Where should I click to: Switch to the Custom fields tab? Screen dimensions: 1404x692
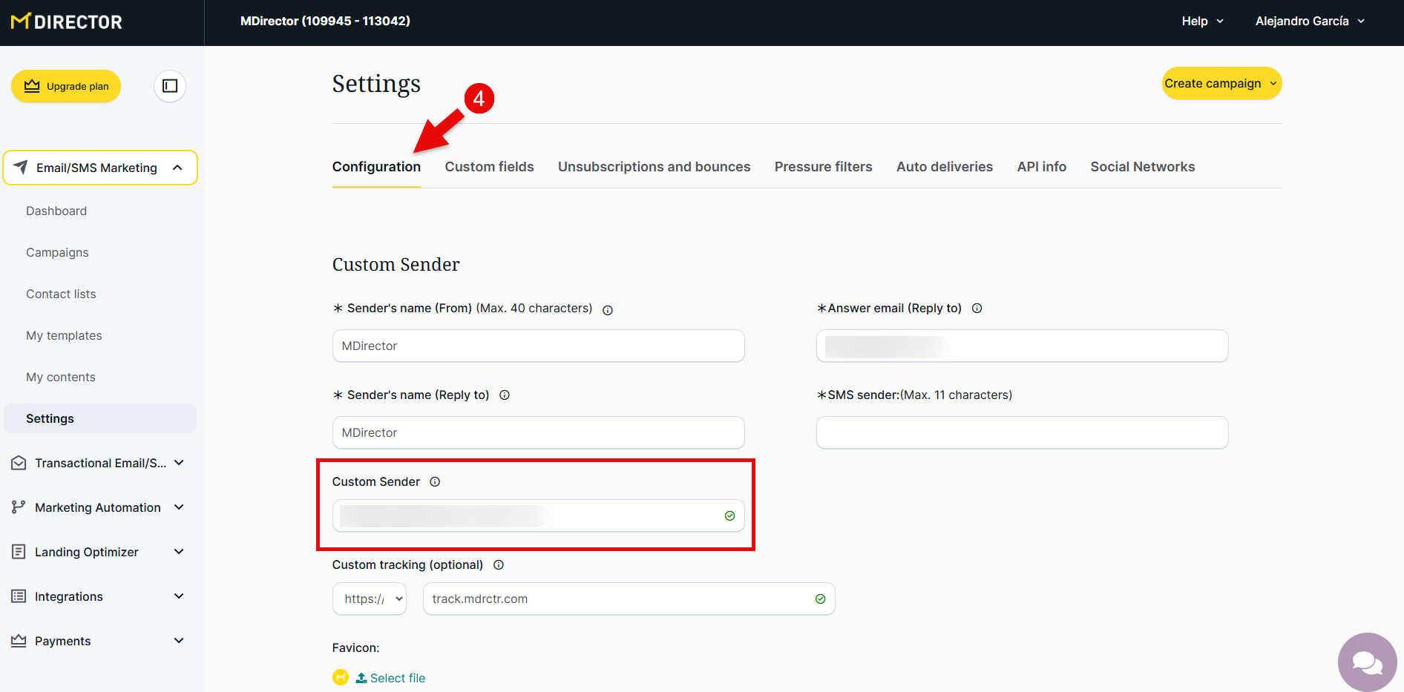(x=489, y=167)
